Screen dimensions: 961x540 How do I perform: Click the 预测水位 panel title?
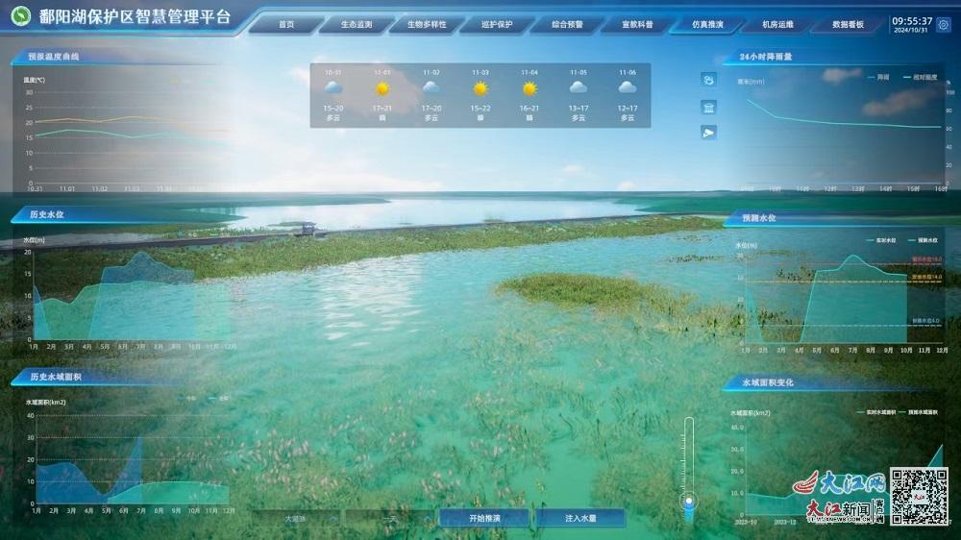click(x=759, y=217)
